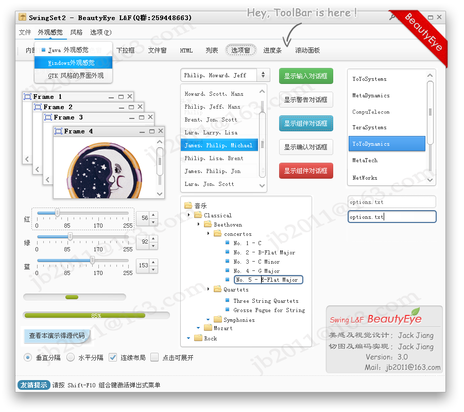Switch to the 进度条 toolbar tab
Viewport: 464px width, 412px height.
tap(272, 50)
